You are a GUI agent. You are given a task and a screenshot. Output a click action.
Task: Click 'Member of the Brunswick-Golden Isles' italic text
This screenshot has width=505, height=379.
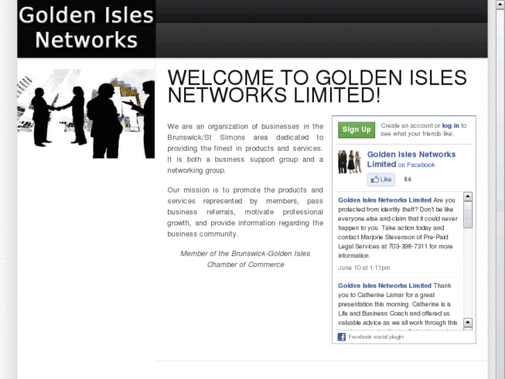(x=245, y=254)
